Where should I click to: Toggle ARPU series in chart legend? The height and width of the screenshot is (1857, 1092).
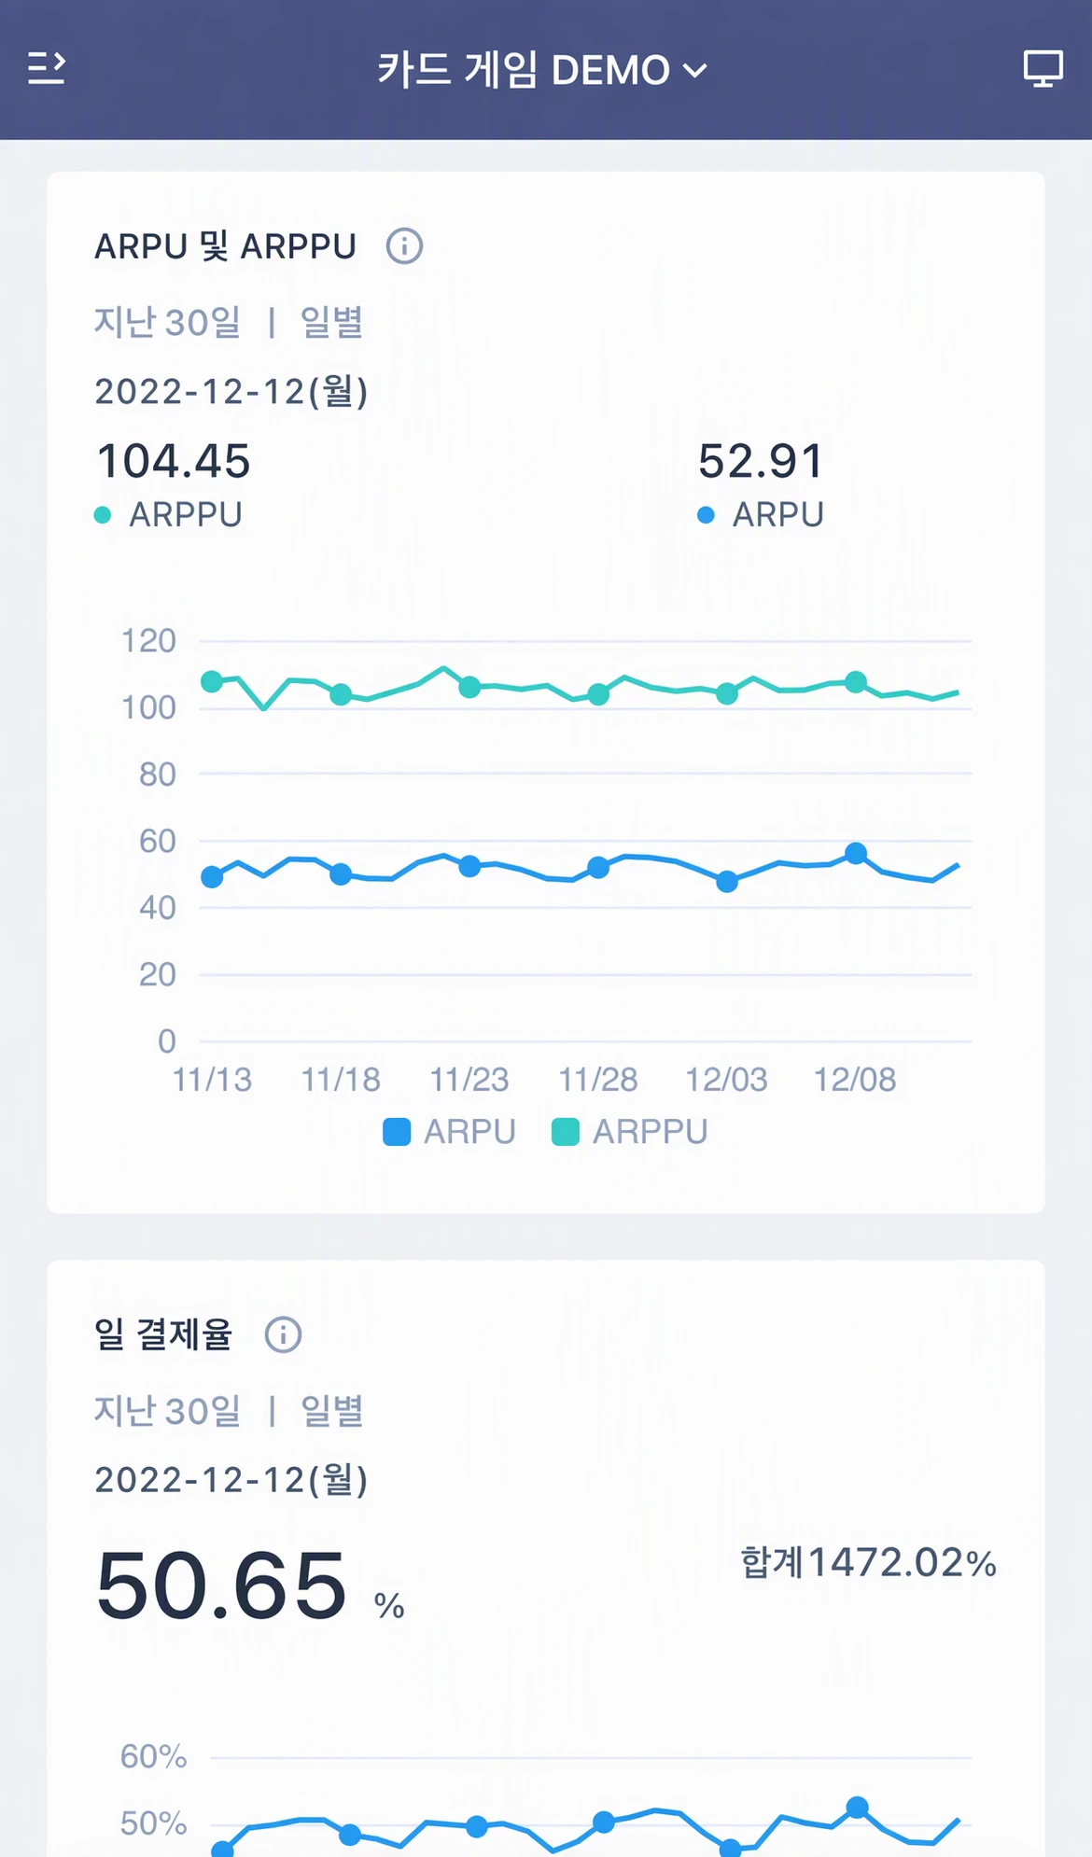pyautogui.click(x=450, y=1132)
